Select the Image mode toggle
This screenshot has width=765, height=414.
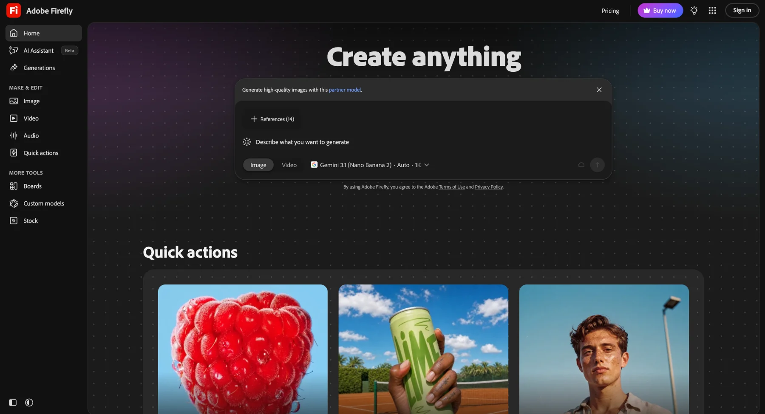point(258,165)
